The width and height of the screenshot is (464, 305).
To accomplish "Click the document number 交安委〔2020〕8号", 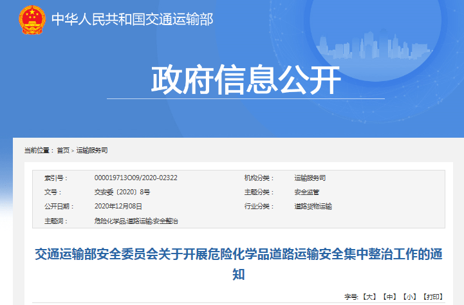I will click(122, 192).
